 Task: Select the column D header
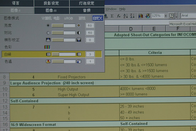tap(131, 29)
